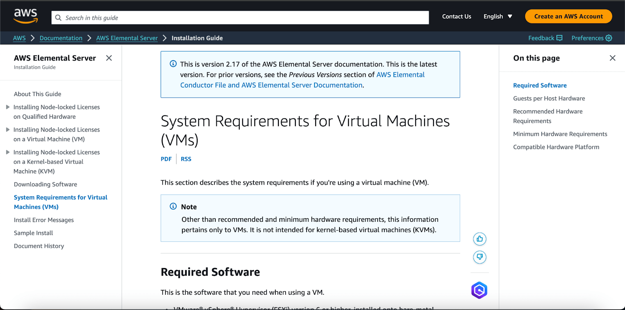Close the On this page panel
This screenshot has width=625, height=310.
coord(612,58)
